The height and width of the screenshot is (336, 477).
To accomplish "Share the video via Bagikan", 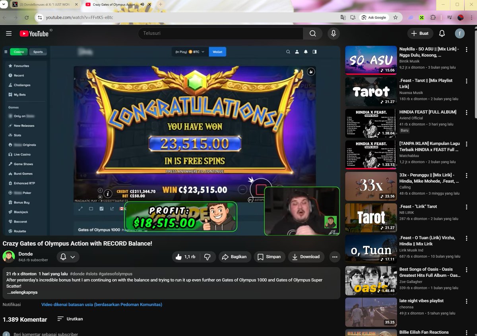I will tap(235, 257).
